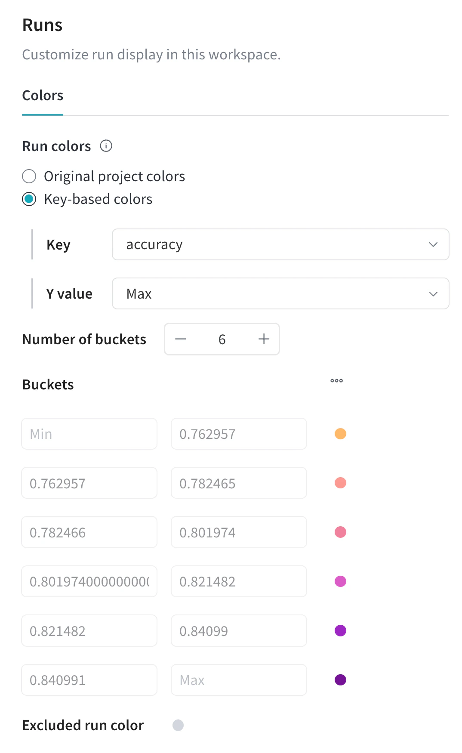Click the magenta fourth bucket color swatch

pyautogui.click(x=340, y=581)
